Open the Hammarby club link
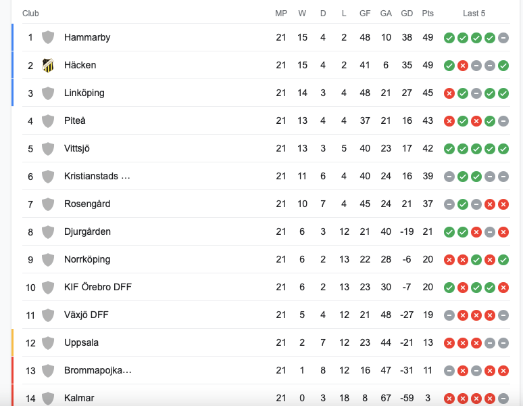 coord(87,37)
